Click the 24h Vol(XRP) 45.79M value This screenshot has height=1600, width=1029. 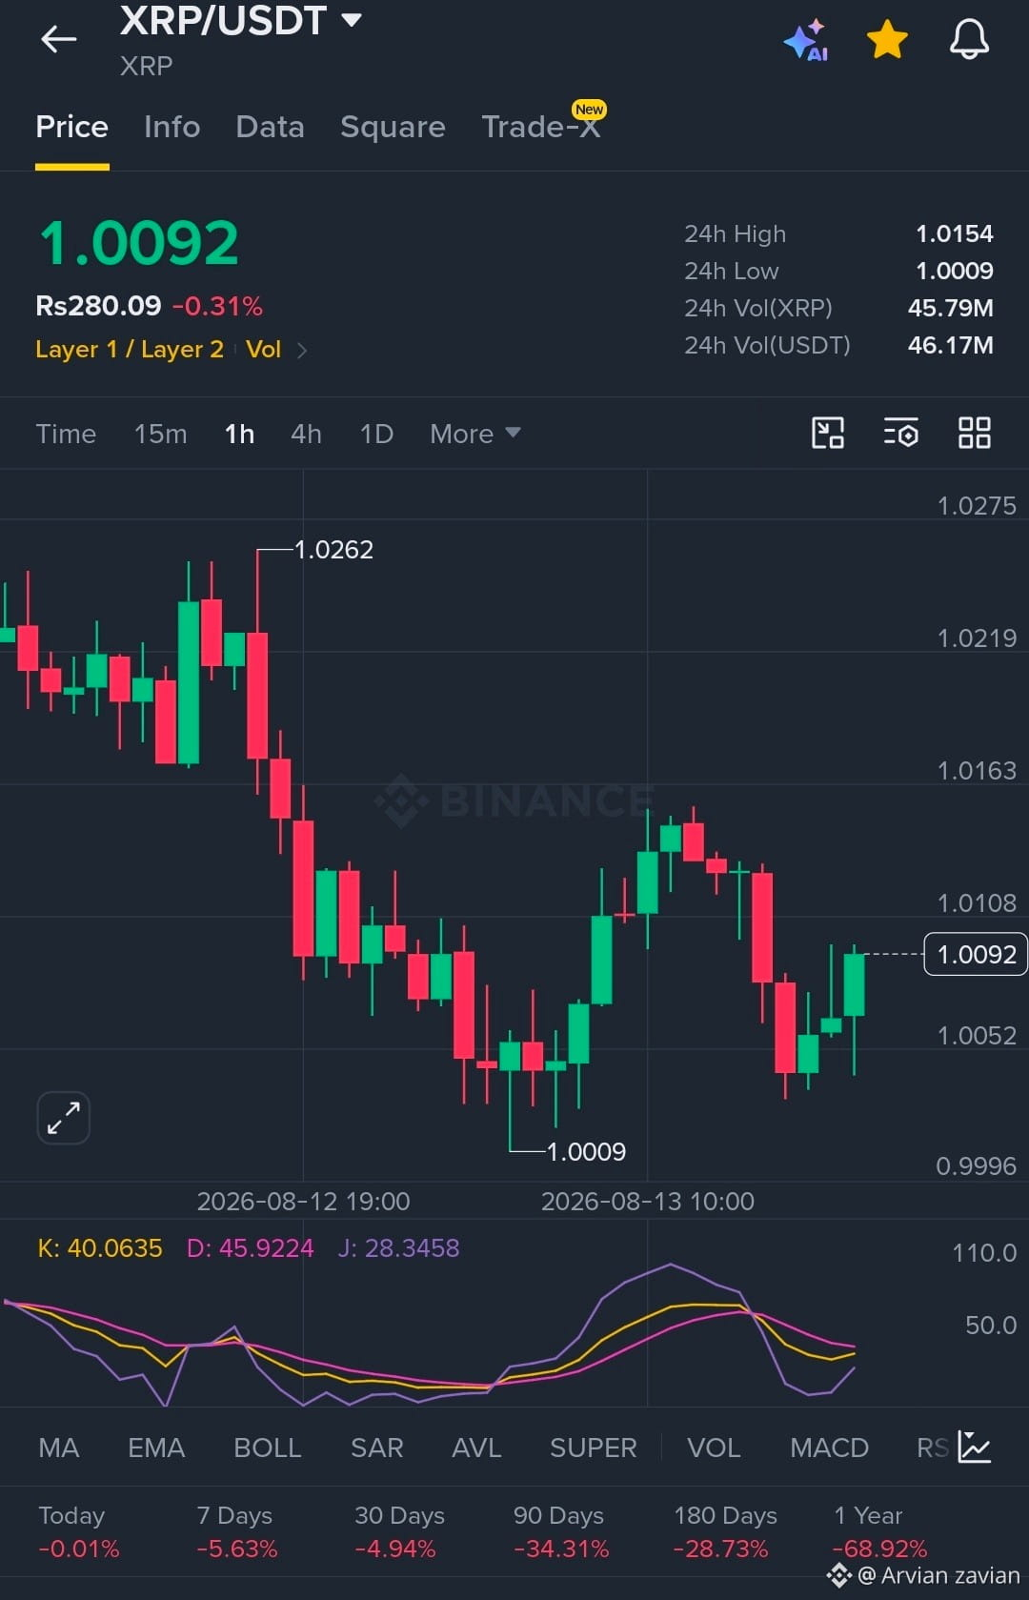point(950,308)
